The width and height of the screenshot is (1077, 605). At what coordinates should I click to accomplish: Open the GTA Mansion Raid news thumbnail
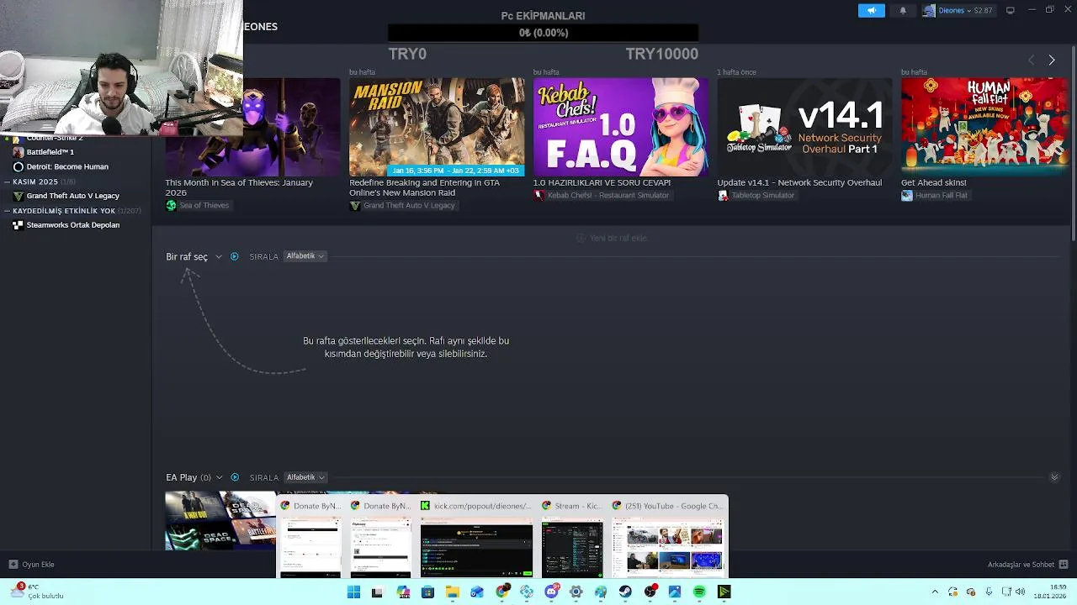[x=437, y=127]
